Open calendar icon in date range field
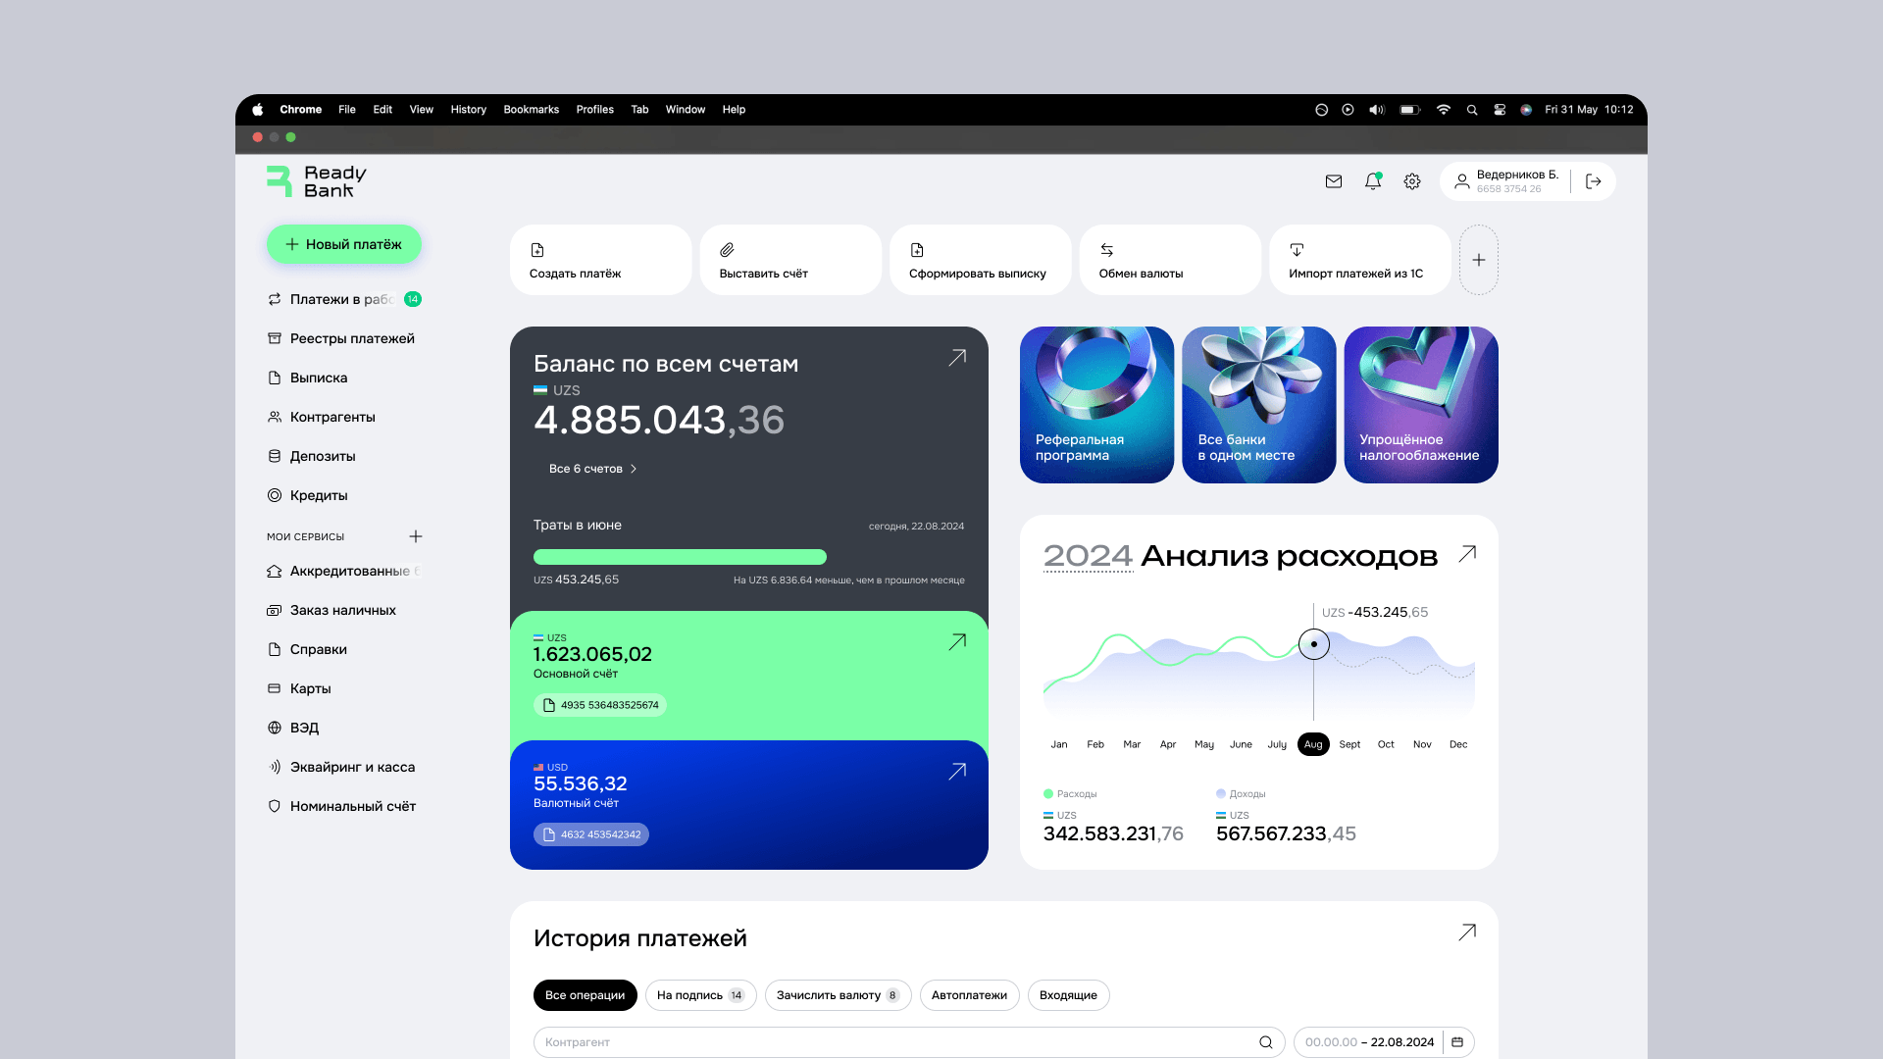 (x=1457, y=1042)
